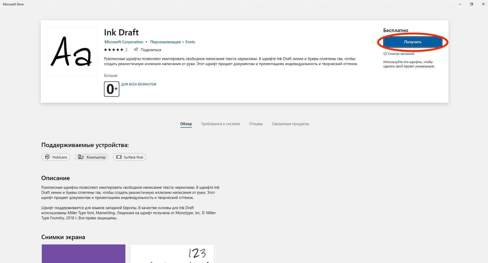The height and width of the screenshot is (263, 488).
Task: Click the Ink Draft title text
Action: click(121, 33)
